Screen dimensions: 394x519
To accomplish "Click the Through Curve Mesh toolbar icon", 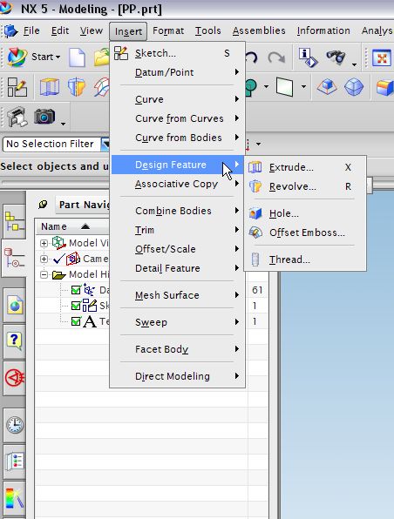I will pos(101,87).
